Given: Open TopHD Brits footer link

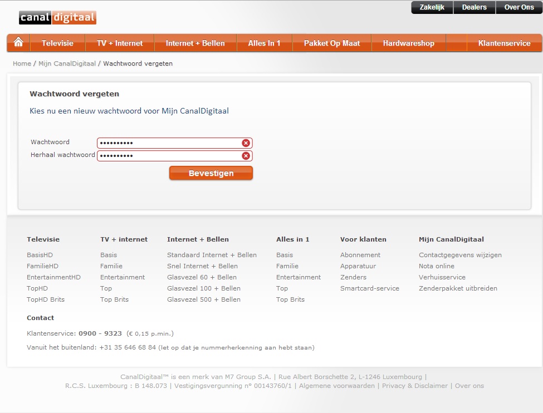Looking at the screenshot, I should click(46, 299).
